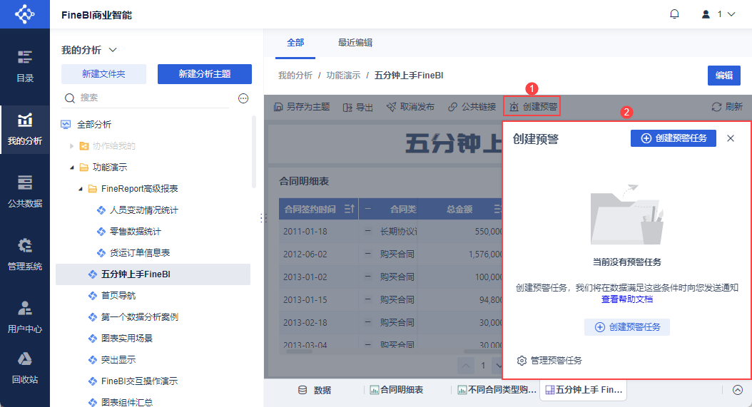This screenshot has width=752, height=407.
Task: Open 管理预警任务 settings
Action: pyautogui.click(x=549, y=361)
